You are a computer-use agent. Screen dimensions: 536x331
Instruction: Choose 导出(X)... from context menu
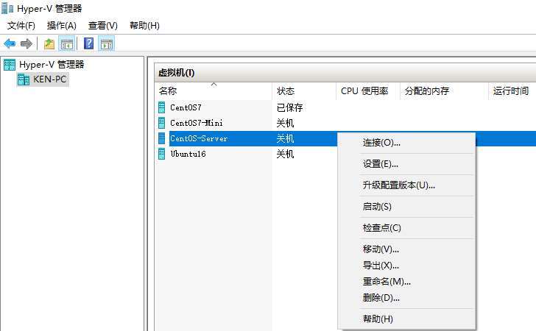tap(381, 266)
